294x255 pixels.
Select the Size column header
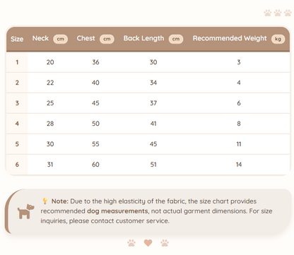(x=17, y=39)
